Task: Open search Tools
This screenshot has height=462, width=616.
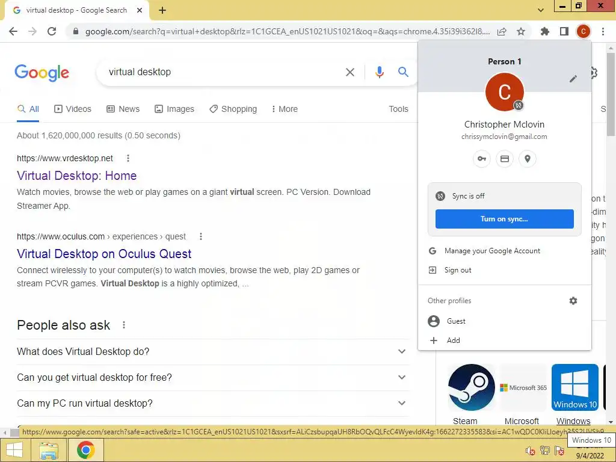Action: (398, 109)
